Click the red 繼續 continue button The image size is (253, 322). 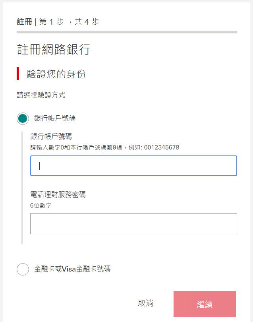(x=205, y=304)
